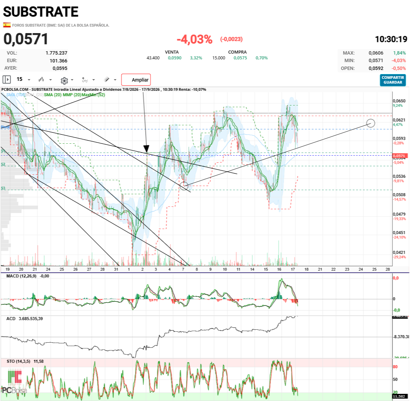Click the drawn circle at trendline end

coord(370,123)
